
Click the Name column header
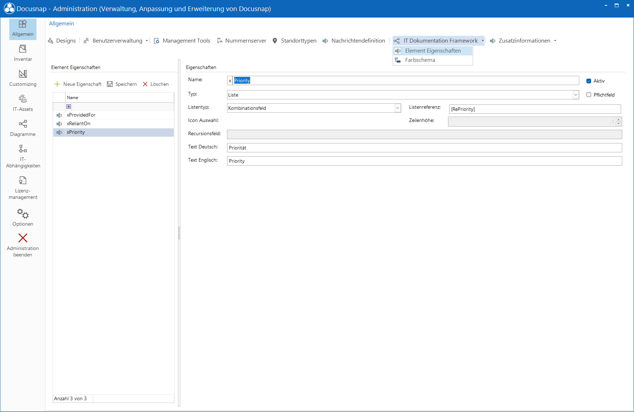tap(119, 98)
